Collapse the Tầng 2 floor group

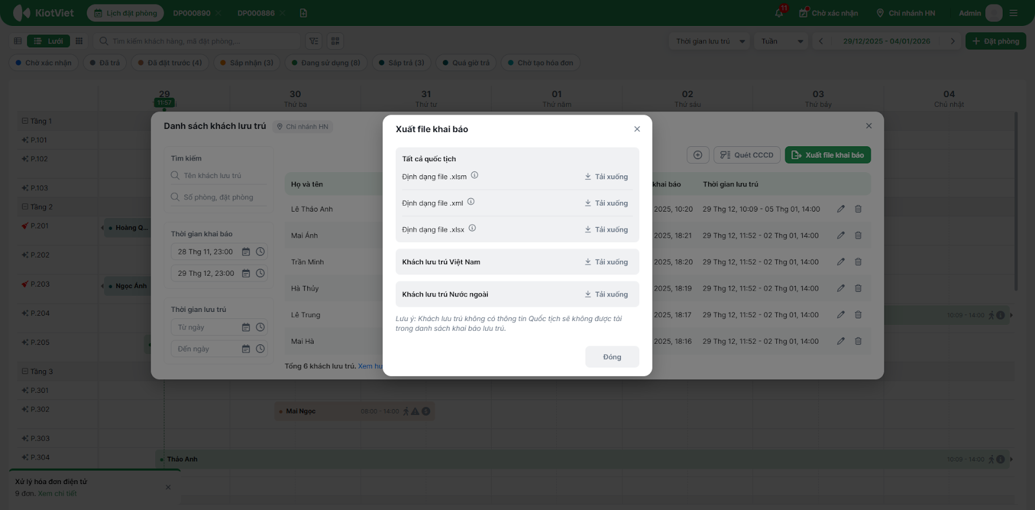point(25,207)
